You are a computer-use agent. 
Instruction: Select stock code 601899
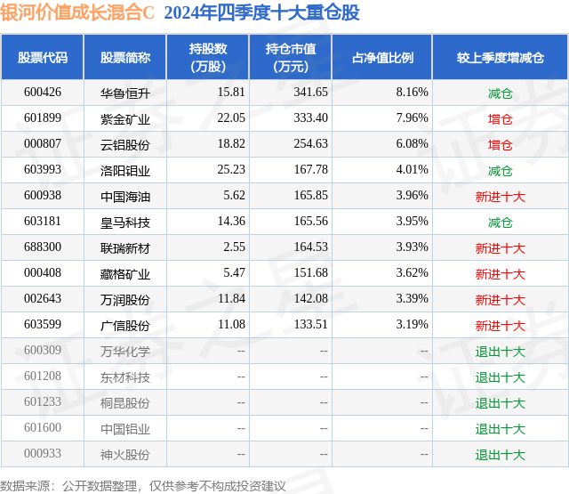tap(43, 118)
